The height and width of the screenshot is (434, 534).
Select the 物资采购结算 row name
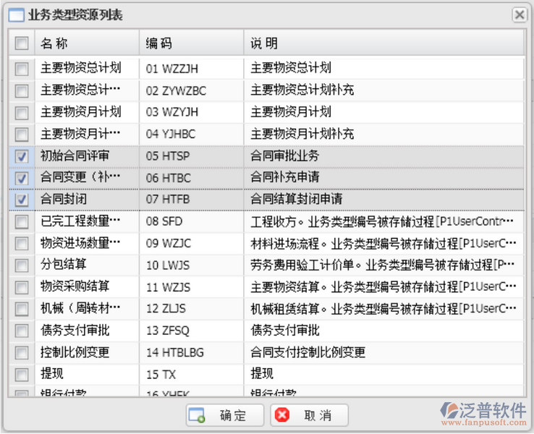click(x=75, y=286)
